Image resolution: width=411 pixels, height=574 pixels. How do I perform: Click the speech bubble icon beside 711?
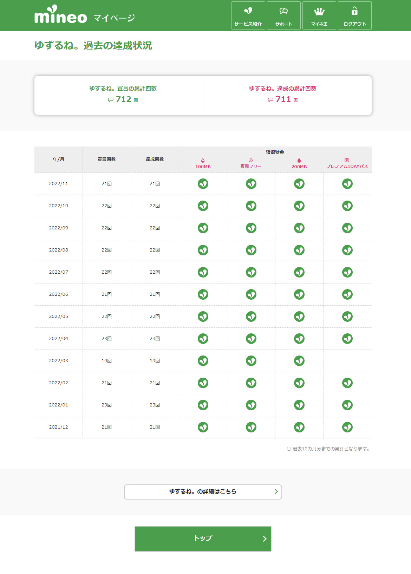[270, 100]
